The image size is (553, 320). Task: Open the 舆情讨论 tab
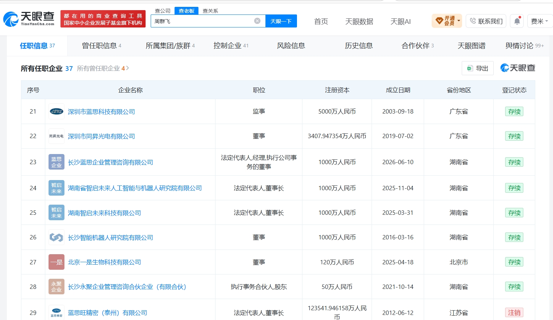pyautogui.click(x=525, y=46)
